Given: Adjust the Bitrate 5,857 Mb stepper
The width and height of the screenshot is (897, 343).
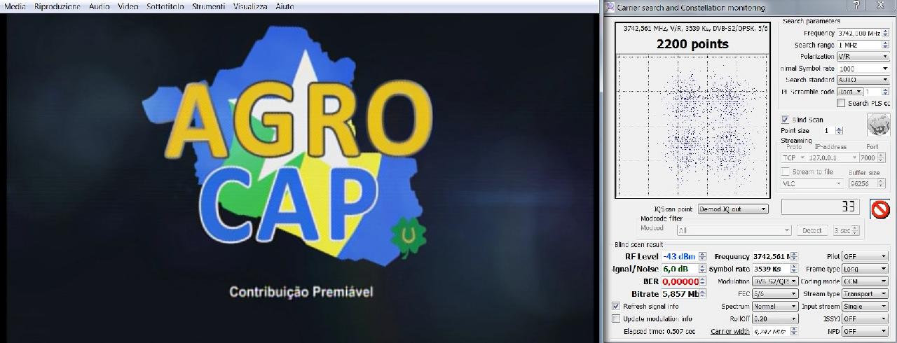Looking at the screenshot, I should tap(703, 294).
